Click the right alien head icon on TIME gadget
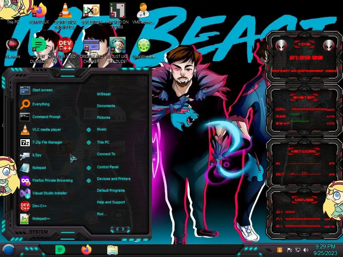This screenshot has width=343, height=257. point(329,46)
